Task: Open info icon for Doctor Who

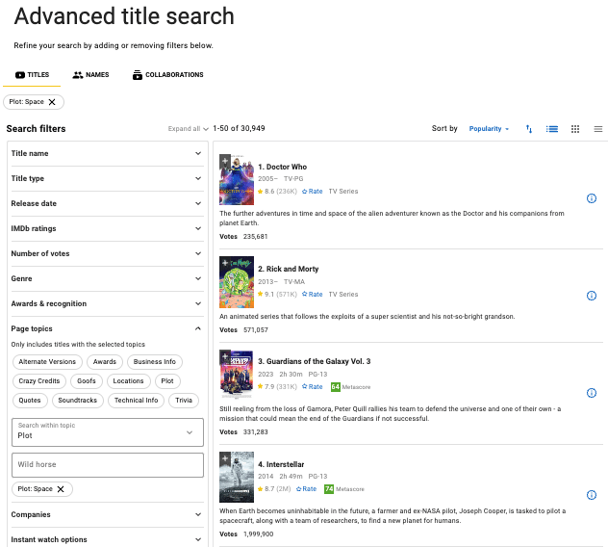Action: [592, 198]
